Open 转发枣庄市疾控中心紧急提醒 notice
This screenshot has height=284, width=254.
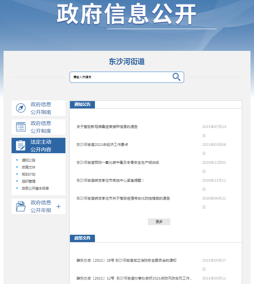point(110,180)
